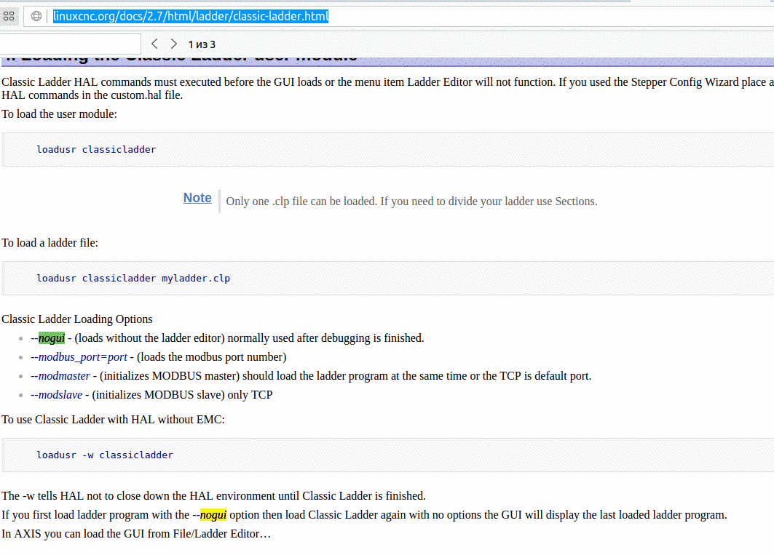Image resolution: width=774 pixels, height=555 pixels.
Task: Click the address bar URL
Action: [191, 16]
